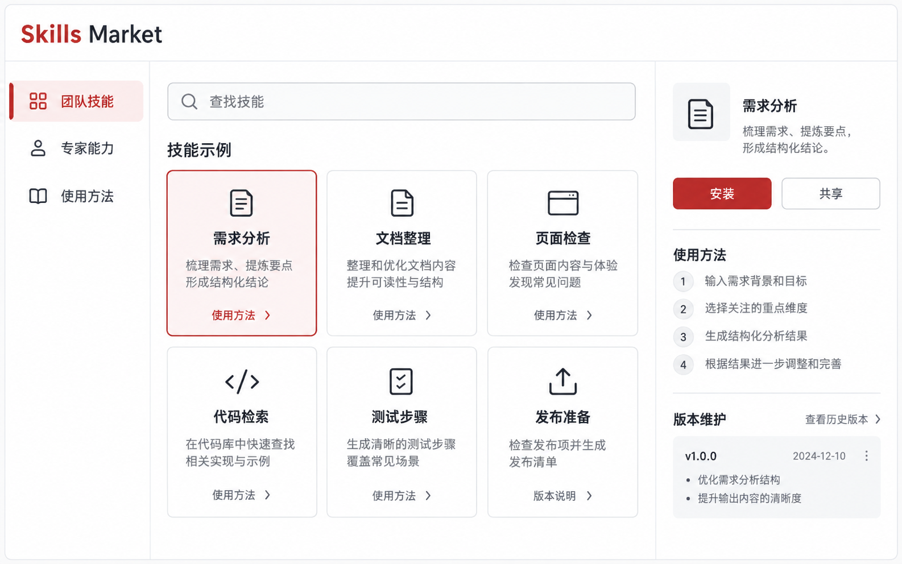Click the 需求分析 card document icon

point(241,203)
